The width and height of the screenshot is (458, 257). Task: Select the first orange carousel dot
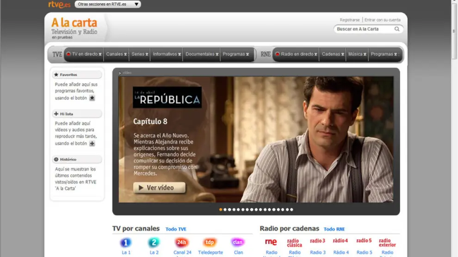click(x=221, y=209)
